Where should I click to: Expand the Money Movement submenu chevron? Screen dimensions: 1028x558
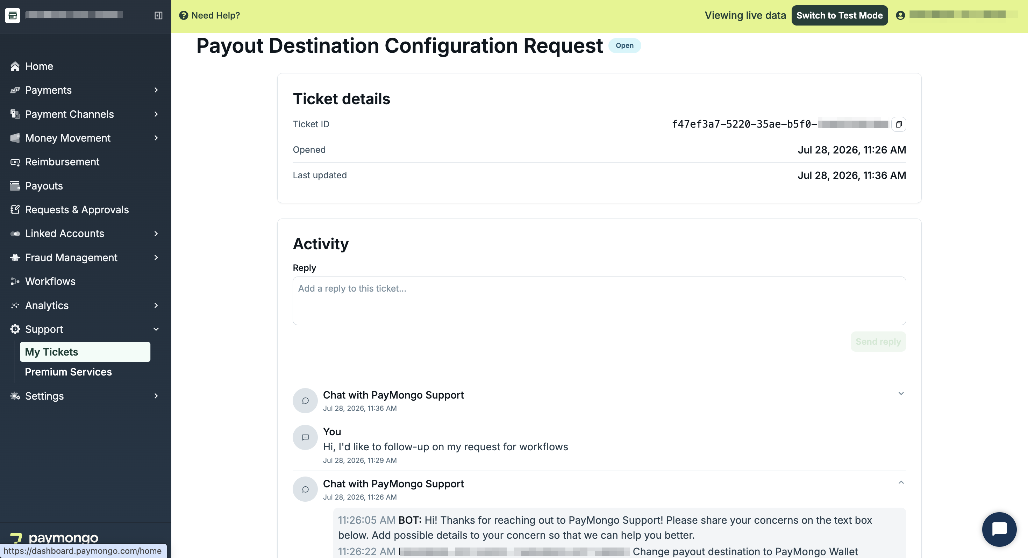[156, 138]
